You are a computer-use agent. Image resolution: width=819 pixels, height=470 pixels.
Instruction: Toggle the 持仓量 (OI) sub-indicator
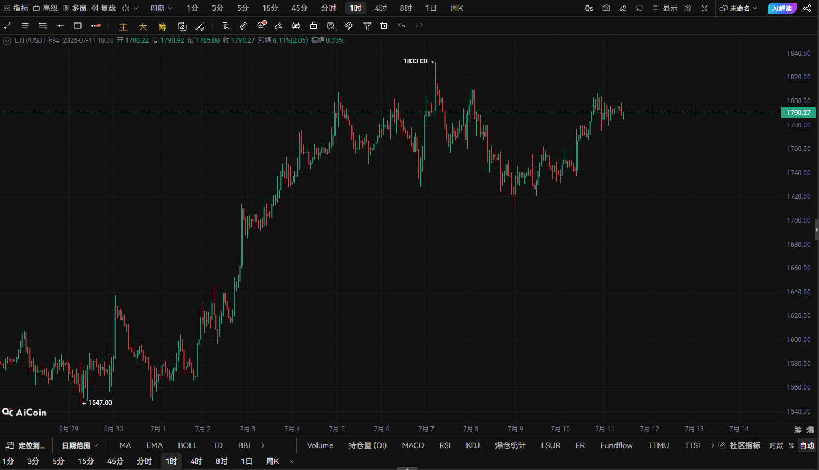pyautogui.click(x=367, y=445)
